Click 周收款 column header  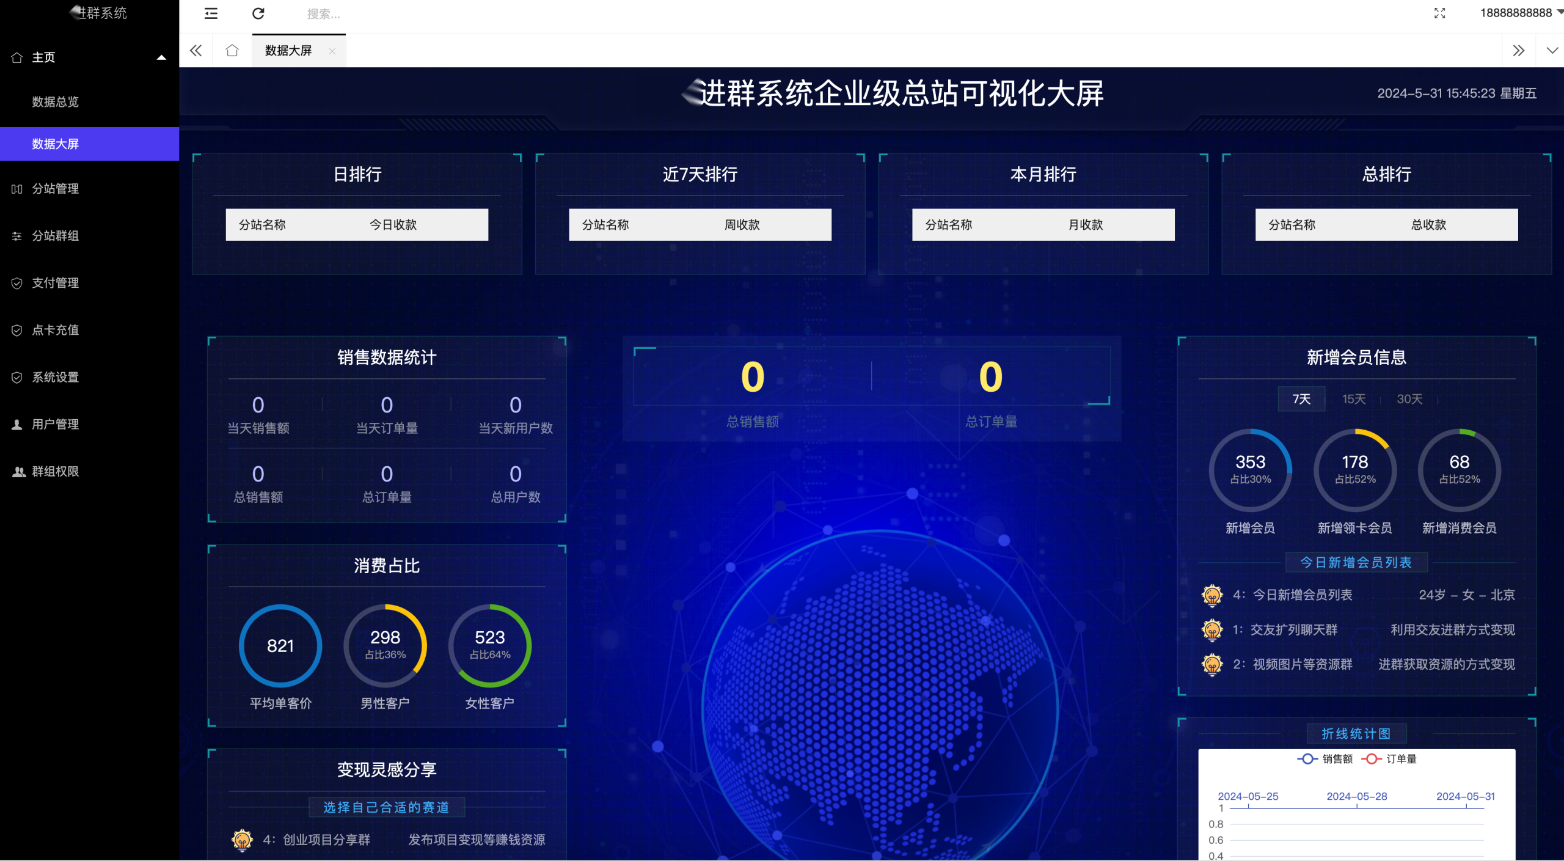(x=742, y=225)
